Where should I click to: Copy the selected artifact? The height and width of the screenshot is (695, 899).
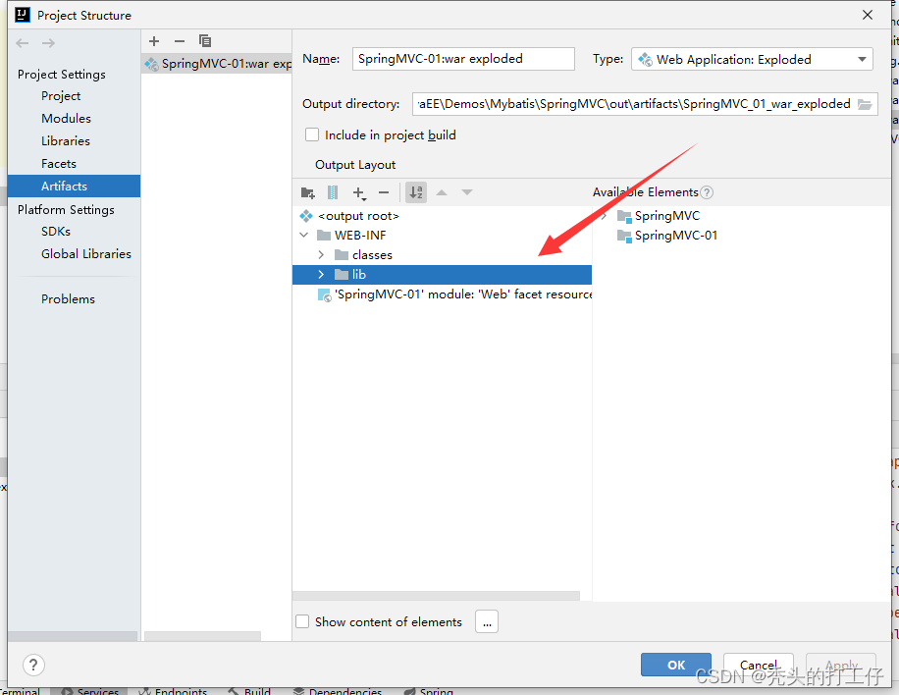click(205, 41)
